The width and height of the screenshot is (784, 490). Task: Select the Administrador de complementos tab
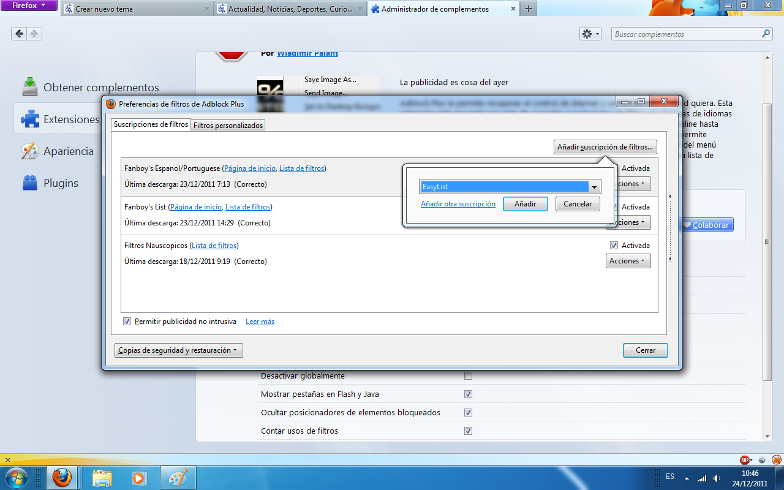pyautogui.click(x=442, y=9)
